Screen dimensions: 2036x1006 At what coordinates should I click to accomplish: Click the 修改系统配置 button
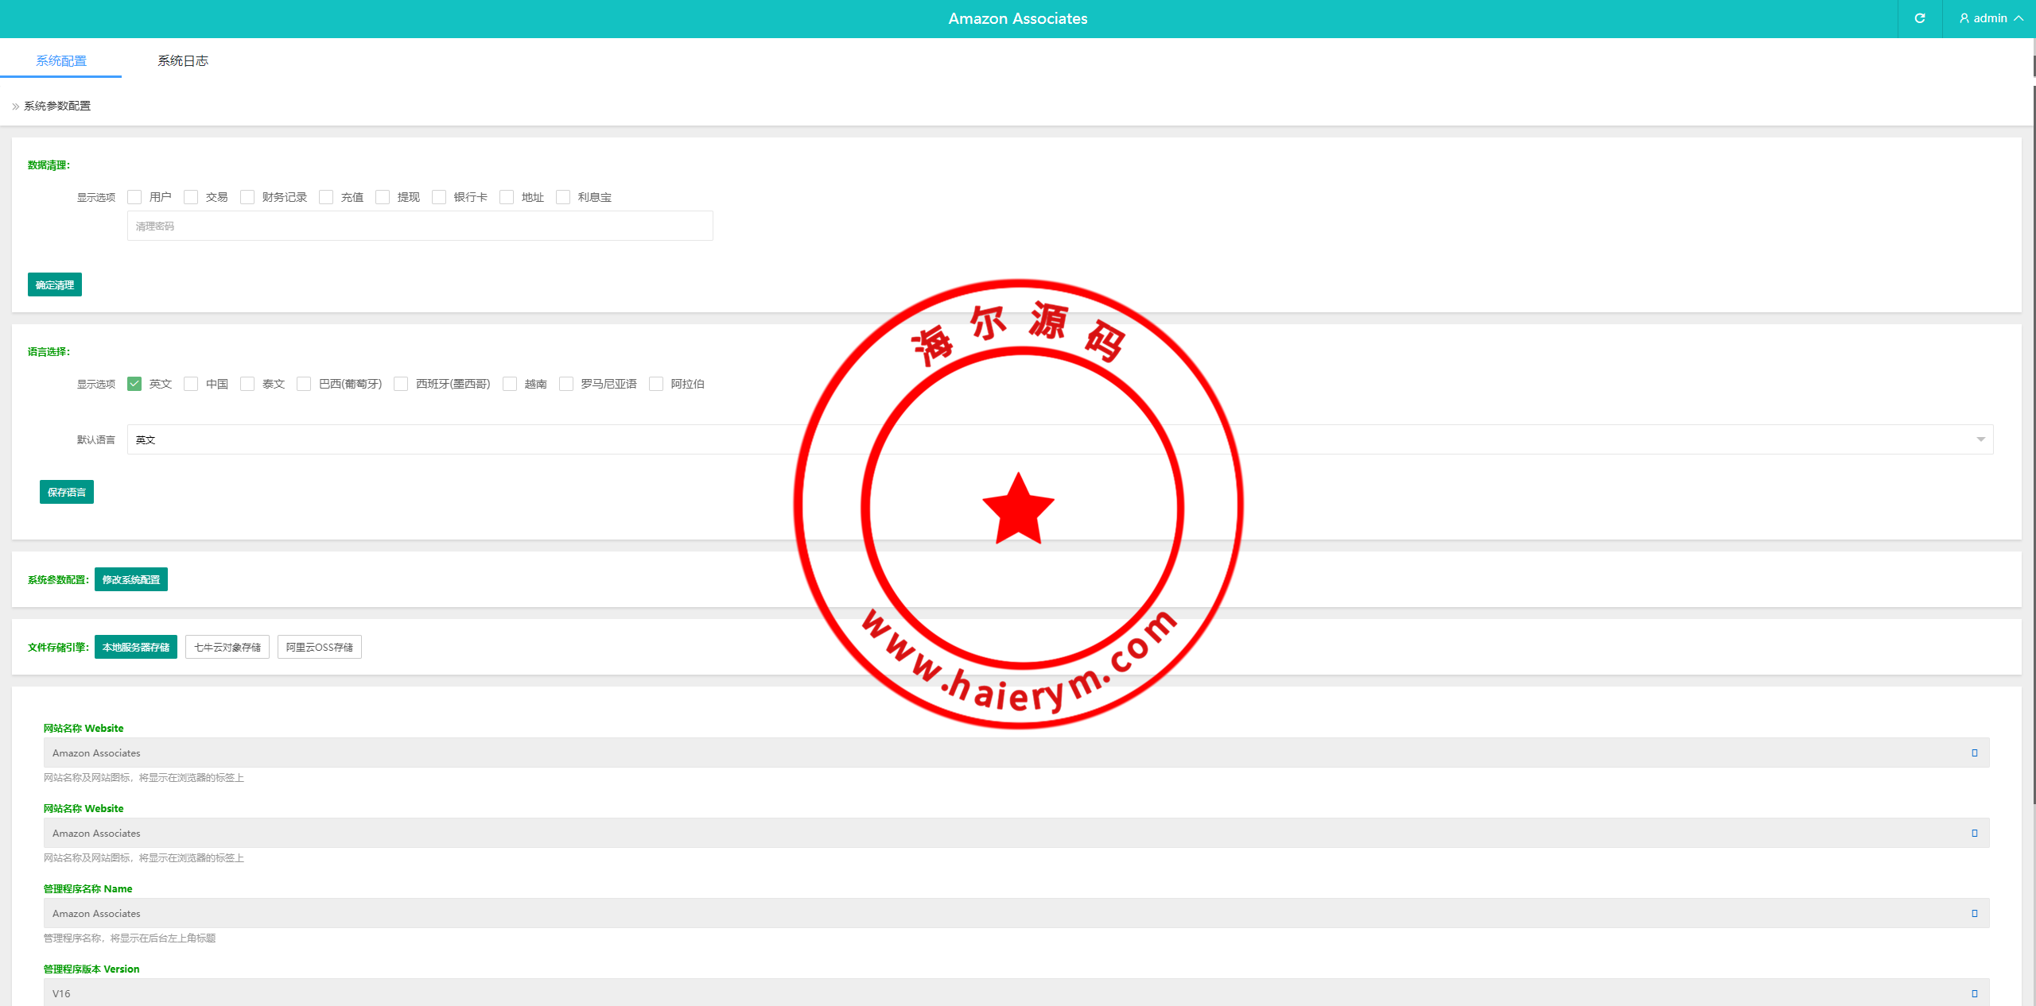(131, 579)
